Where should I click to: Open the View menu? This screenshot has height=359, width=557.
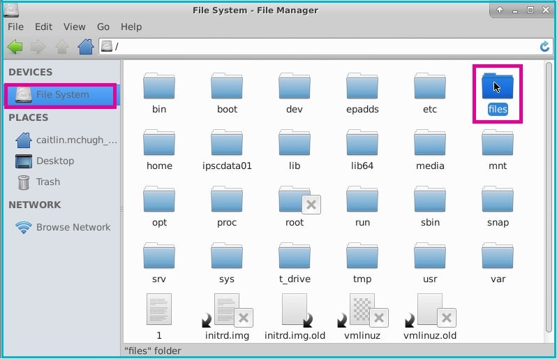[74, 27]
